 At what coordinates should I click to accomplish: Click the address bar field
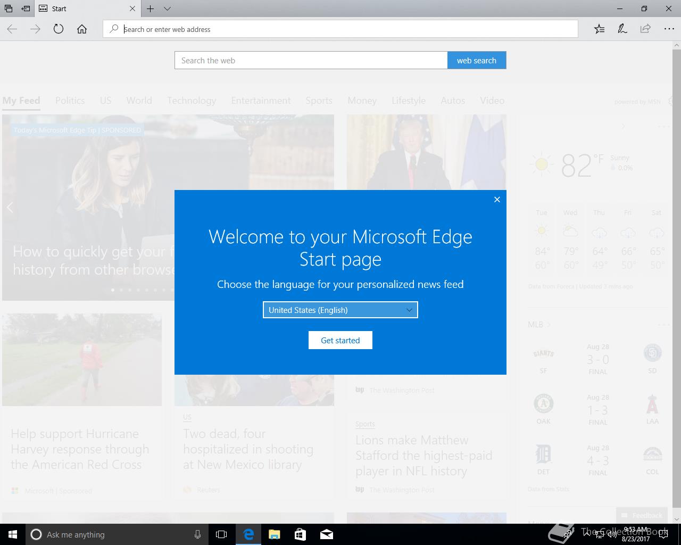pos(340,29)
